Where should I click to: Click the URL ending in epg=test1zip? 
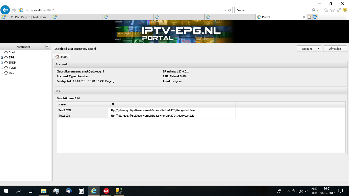[x=152, y=116]
